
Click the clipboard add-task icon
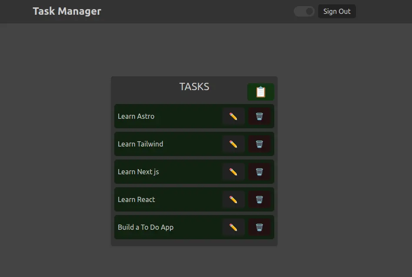pyautogui.click(x=261, y=92)
